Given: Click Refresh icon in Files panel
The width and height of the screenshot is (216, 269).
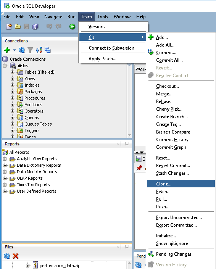Looking at the screenshot, I should [x=7, y=256].
